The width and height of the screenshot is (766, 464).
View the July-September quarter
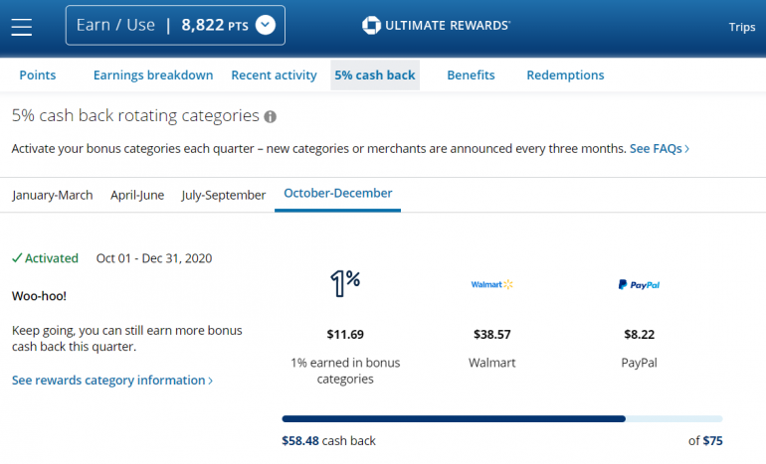[x=224, y=195]
